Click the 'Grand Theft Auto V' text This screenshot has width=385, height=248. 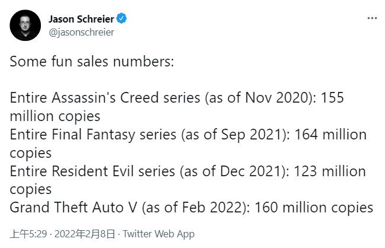click(71, 208)
